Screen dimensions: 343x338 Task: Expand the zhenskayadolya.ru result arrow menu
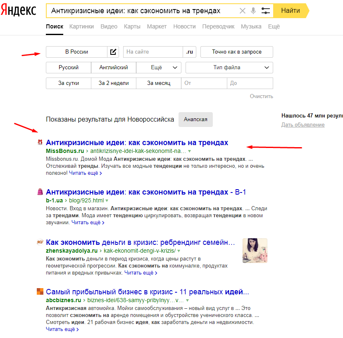pyautogui.click(x=179, y=251)
